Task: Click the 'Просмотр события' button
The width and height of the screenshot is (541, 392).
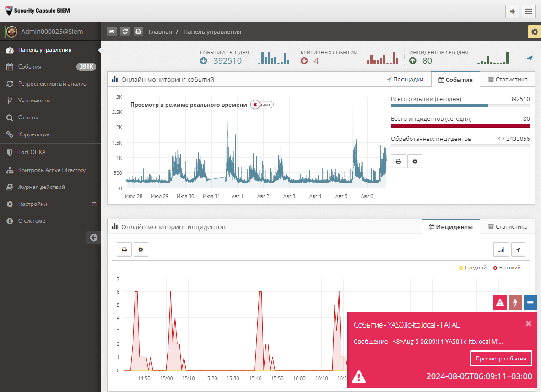Action: click(501, 359)
